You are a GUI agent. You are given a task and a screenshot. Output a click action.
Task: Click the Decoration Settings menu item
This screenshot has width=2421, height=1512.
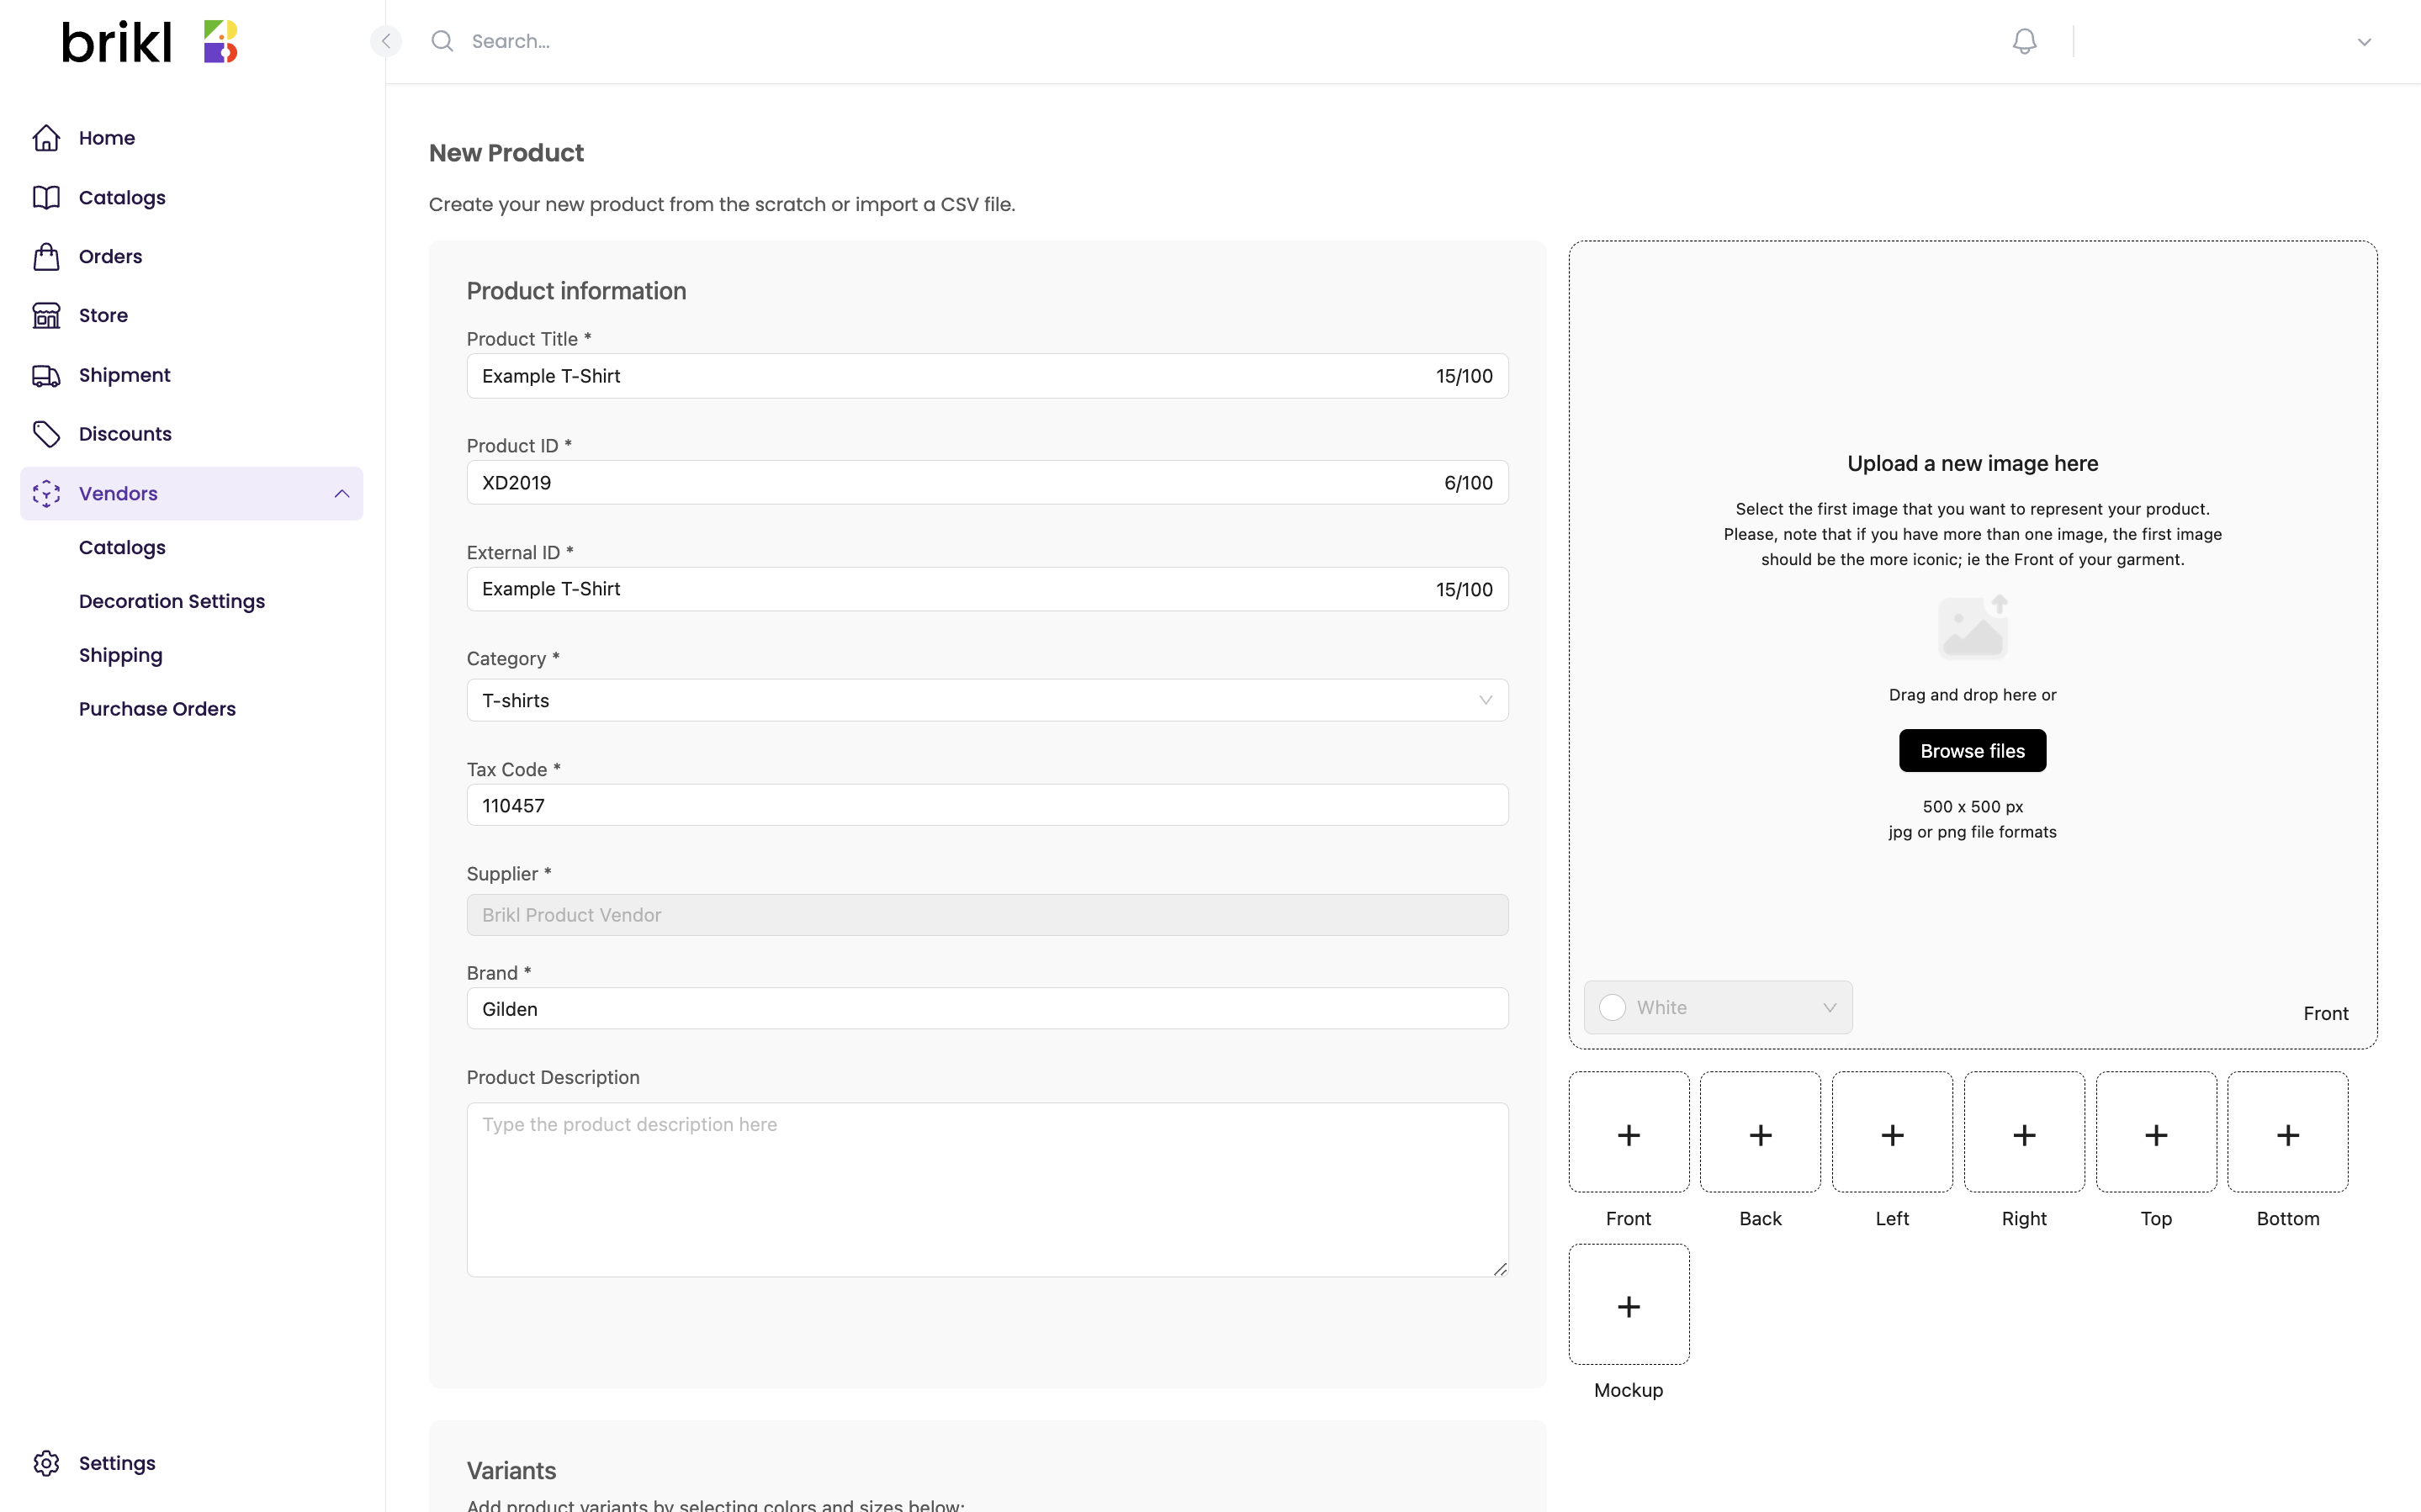click(171, 601)
